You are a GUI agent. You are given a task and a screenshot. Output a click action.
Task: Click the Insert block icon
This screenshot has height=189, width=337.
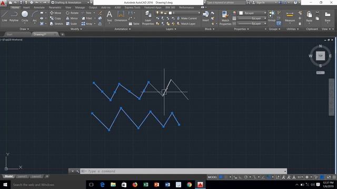point(205,16)
